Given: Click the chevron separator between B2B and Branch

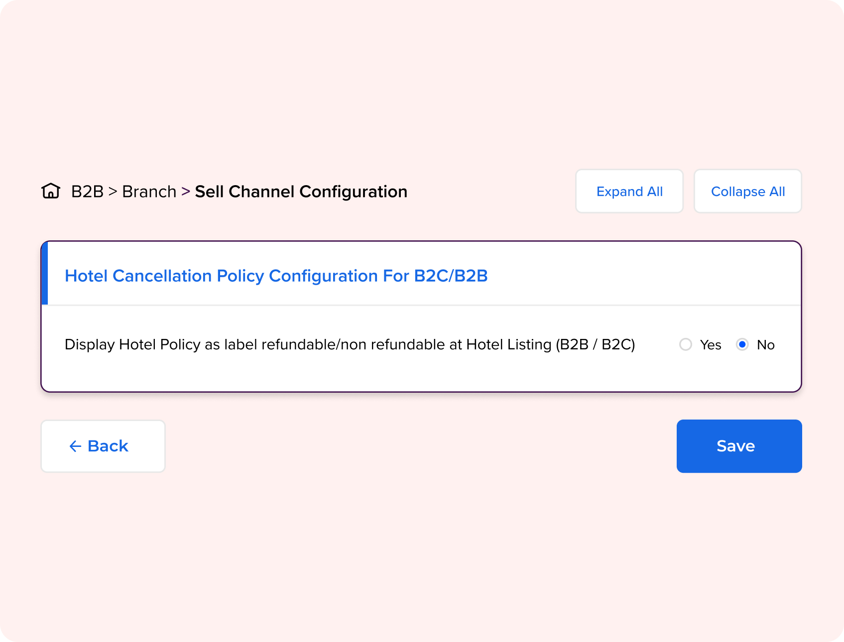Looking at the screenshot, I should click(113, 192).
